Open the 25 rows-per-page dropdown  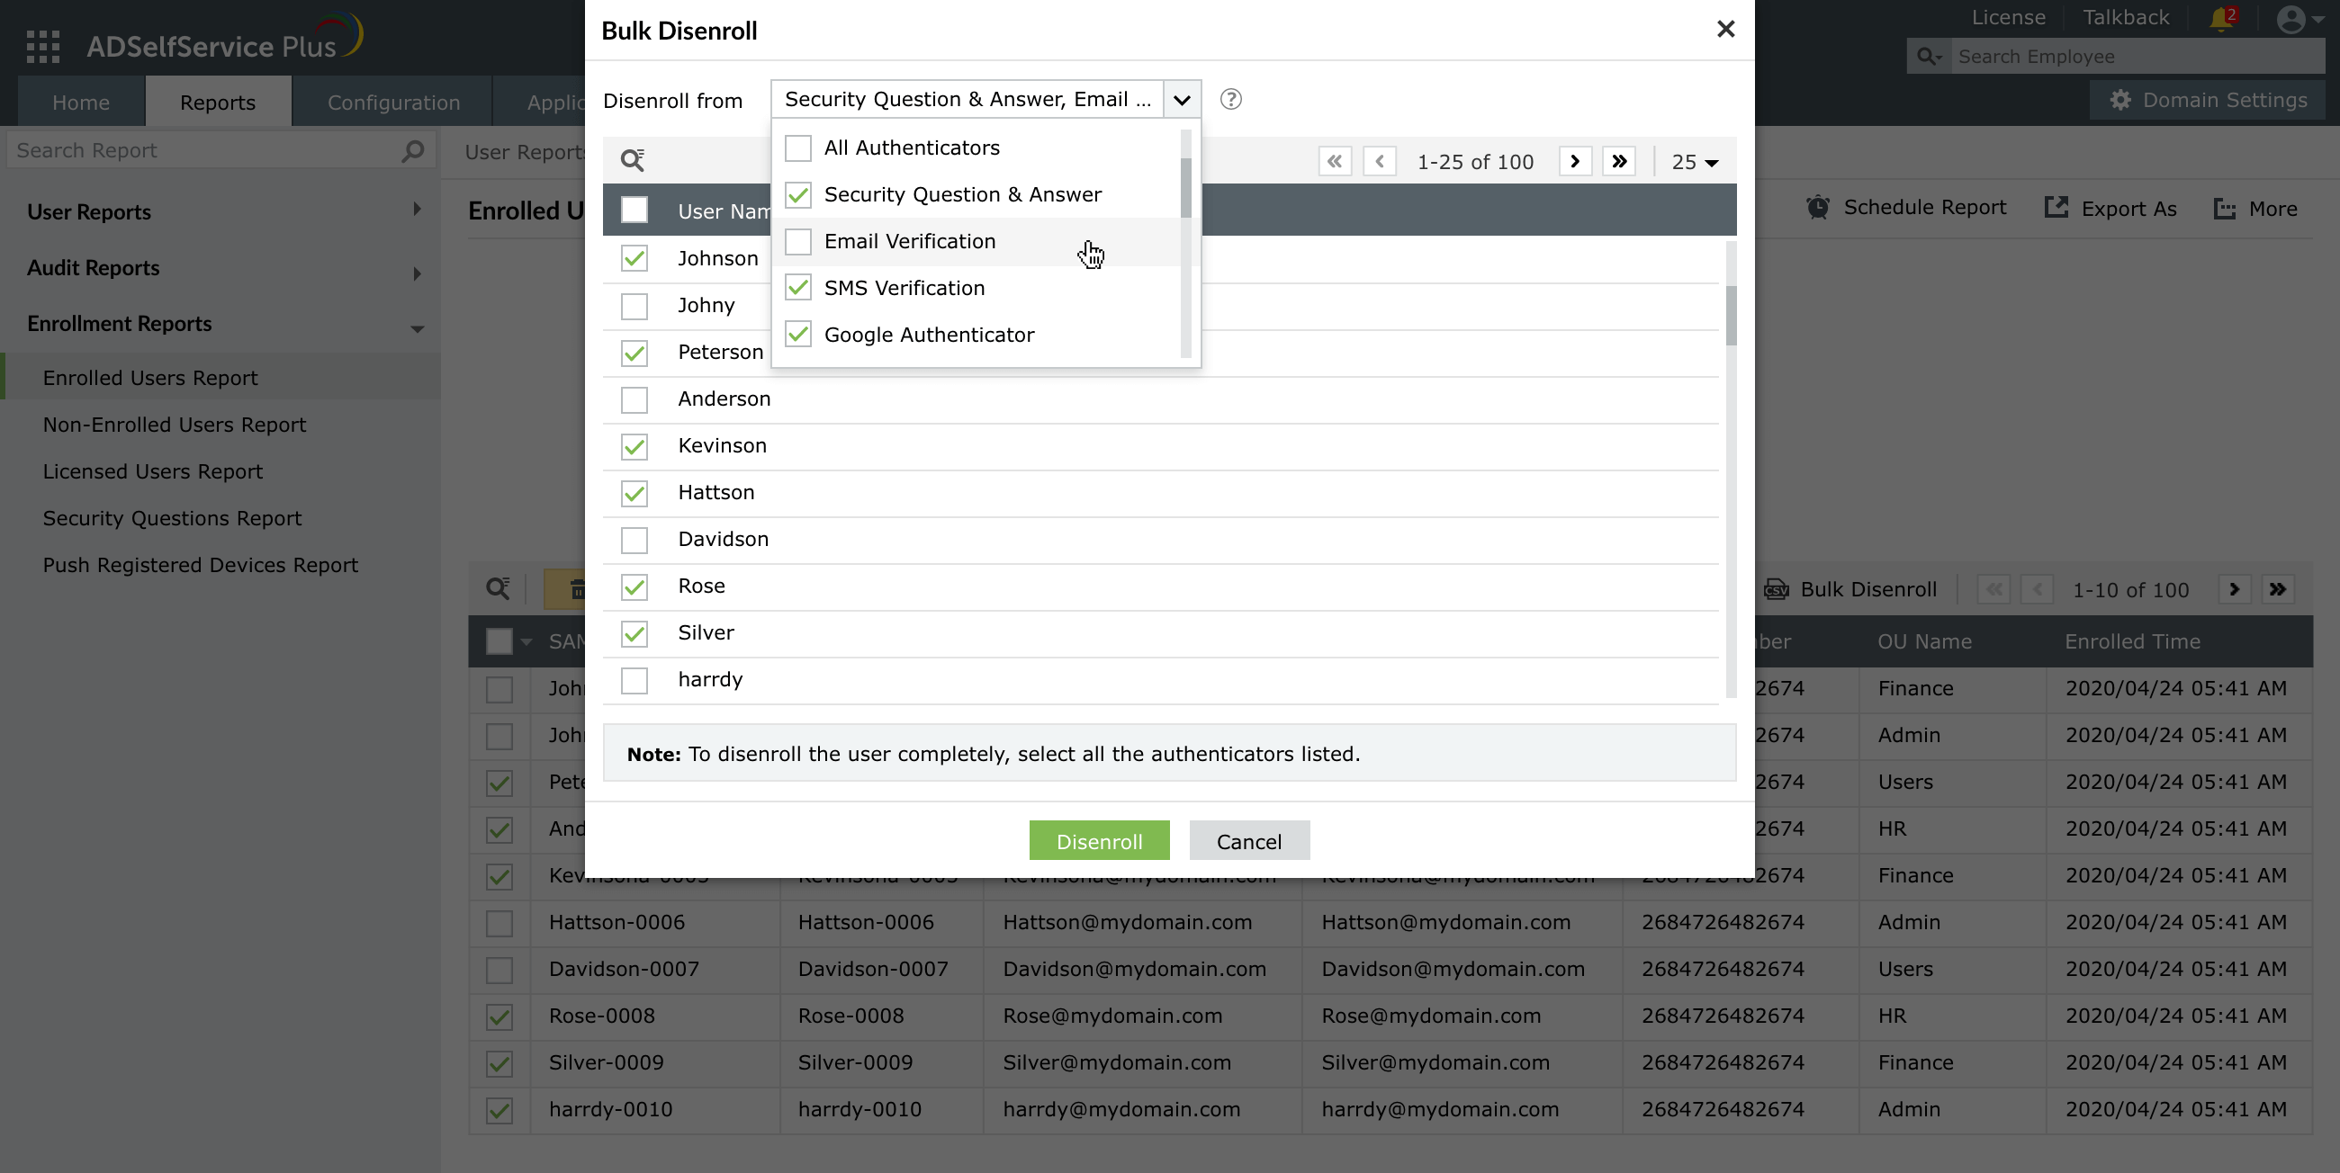(1694, 162)
